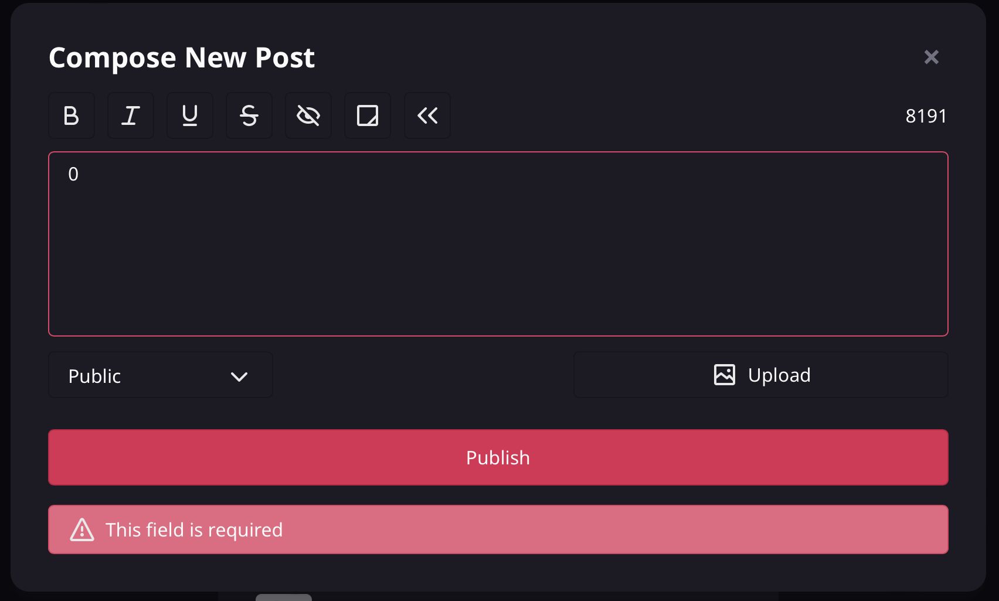
Task: Focus the post content text area
Action: pyautogui.click(x=498, y=244)
